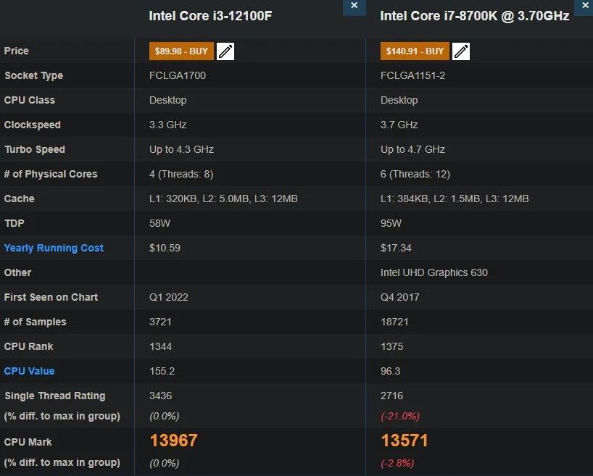Click the 1375 CPU rank value
Viewport: 593px width, 476px height.
click(x=391, y=346)
